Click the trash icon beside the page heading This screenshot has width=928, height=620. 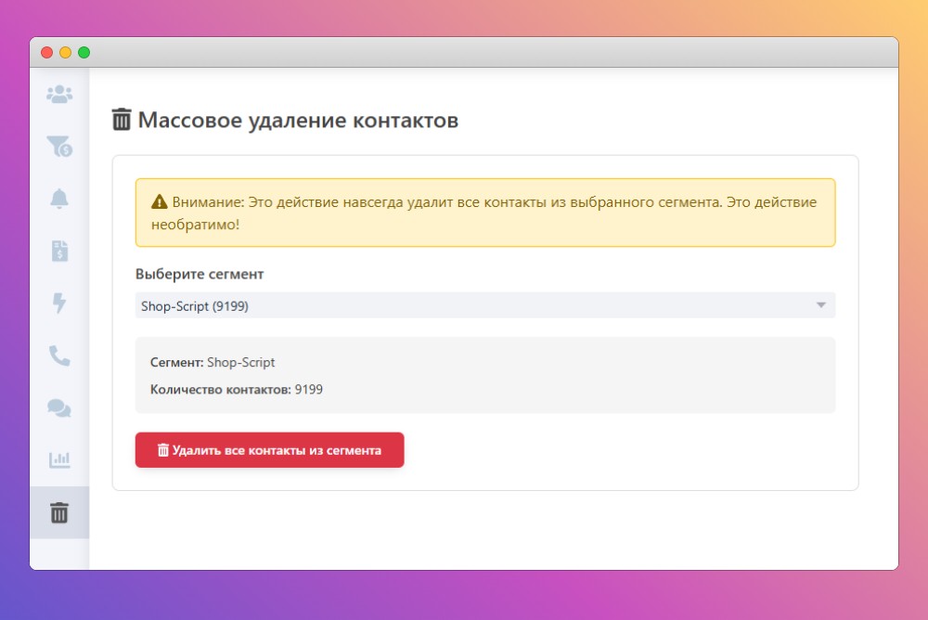(x=122, y=120)
